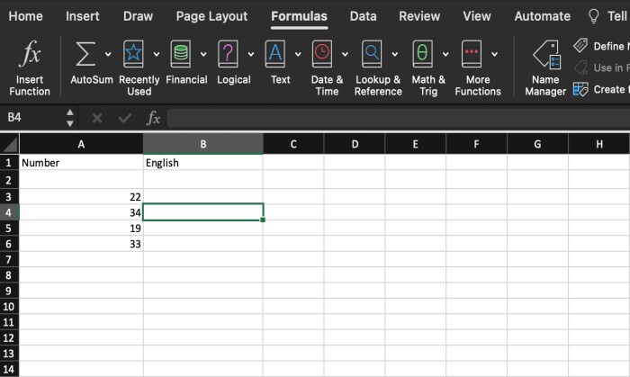Open Math & Trig functions icon

pyautogui.click(x=419, y=54)
